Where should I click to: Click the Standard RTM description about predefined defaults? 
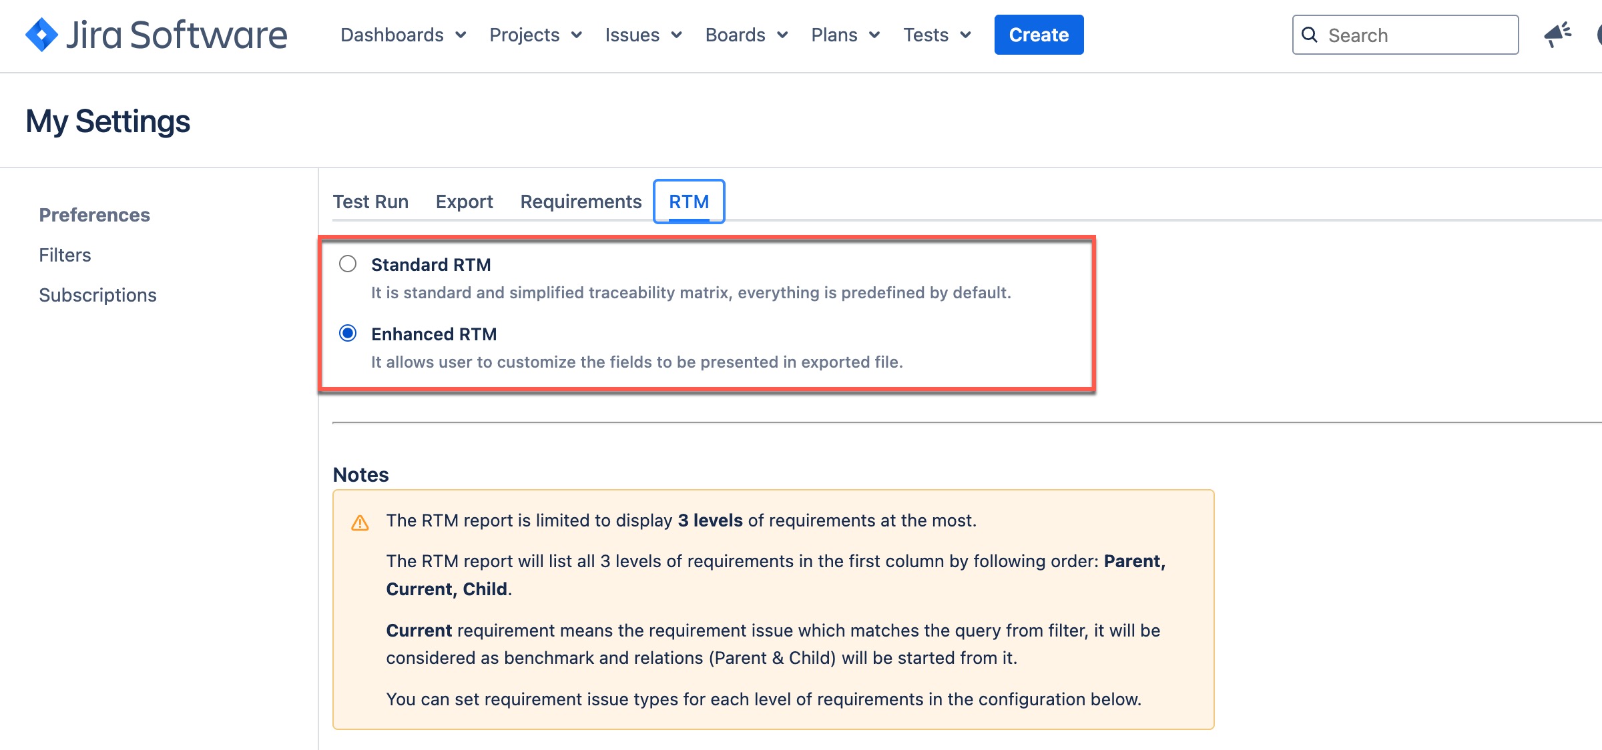point(691,293)
